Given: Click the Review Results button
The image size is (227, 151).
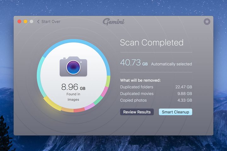Looking at the screenshot, I should 137,112.
